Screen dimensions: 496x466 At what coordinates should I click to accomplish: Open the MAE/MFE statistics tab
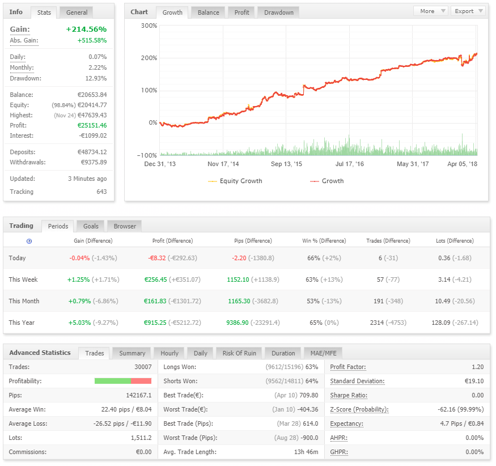[x=323, y=353]
